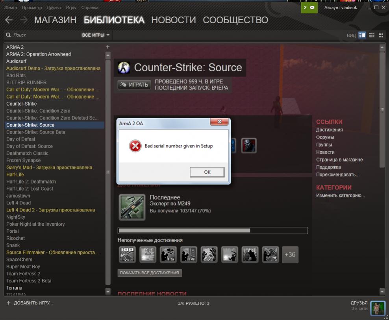
Task: Open the Достижения link
Action: pos(330,130)
